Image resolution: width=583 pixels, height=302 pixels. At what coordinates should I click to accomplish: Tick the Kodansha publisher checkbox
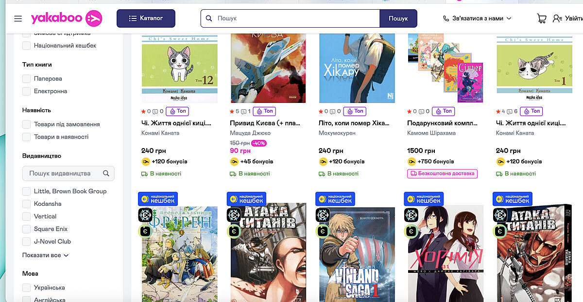click(26, 204)
